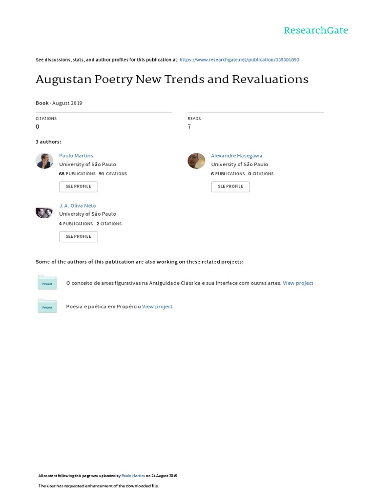The width and height of the screenshot is (375, 500).
Task: Open J. A. Oliva Neto author link
Action: 78,206
